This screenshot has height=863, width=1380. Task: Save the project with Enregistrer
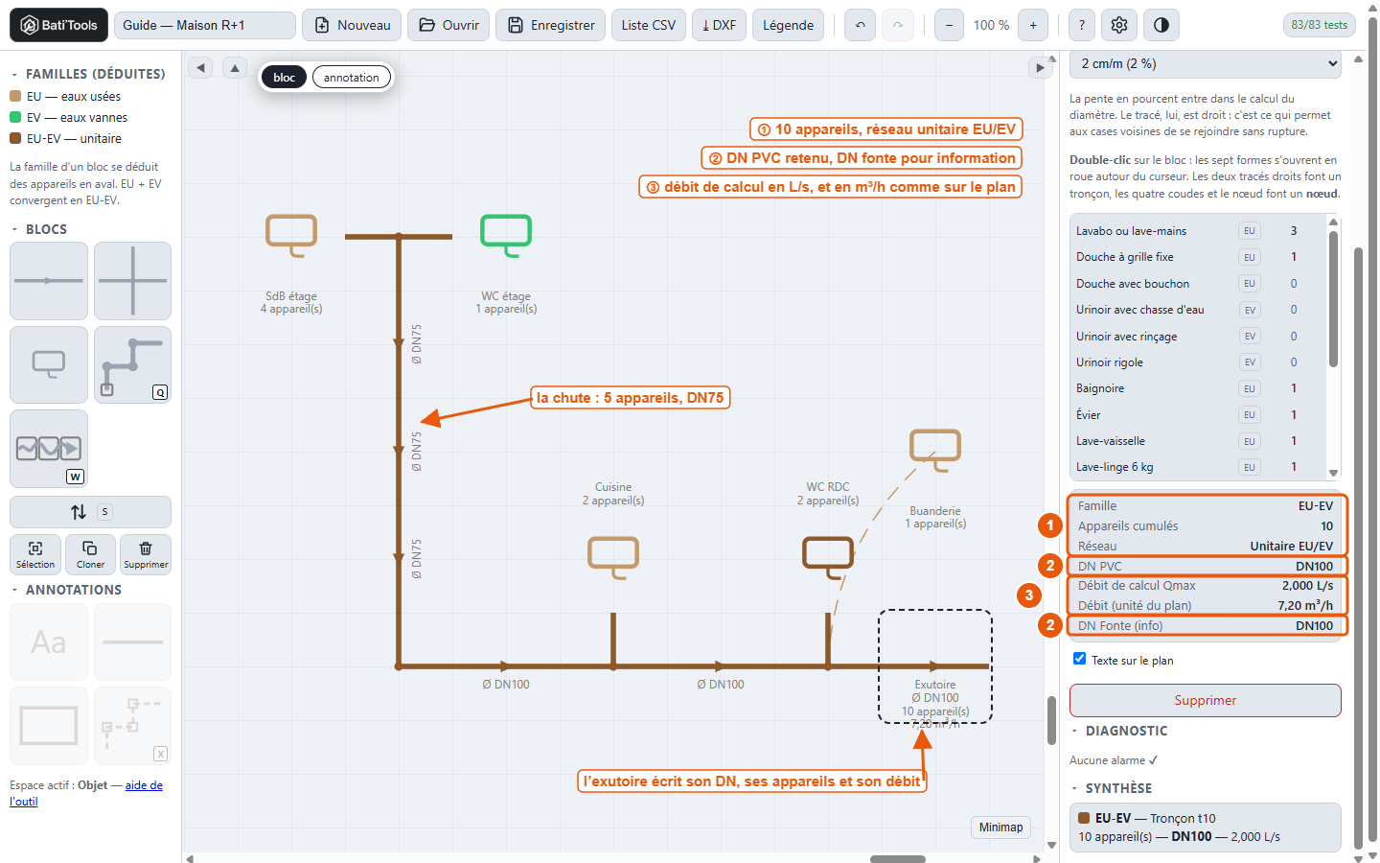point(551,25)
